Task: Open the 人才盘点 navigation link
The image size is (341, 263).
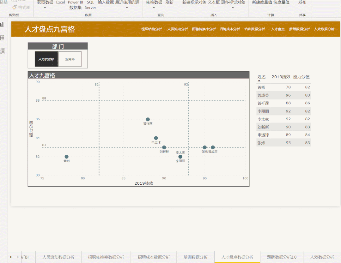Action: click(278, 29)
